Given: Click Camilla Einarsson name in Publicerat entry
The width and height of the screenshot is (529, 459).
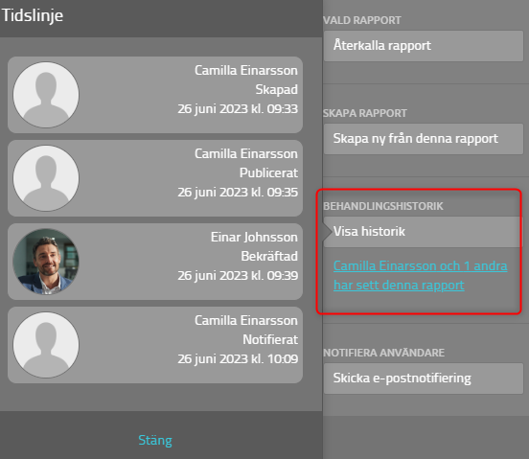Looking at the screenshot, I should coord(246,153).
